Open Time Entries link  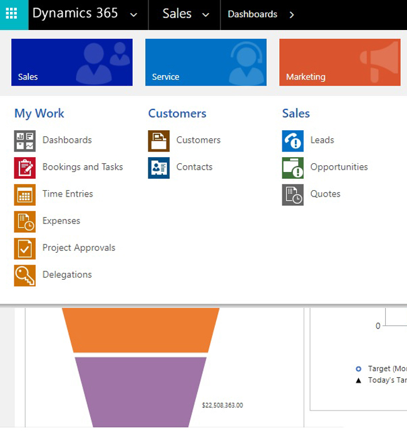click(68, 194)
